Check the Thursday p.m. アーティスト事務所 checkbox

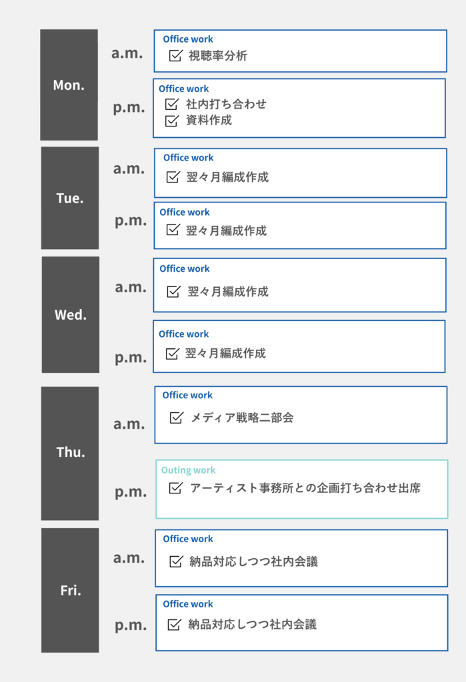176,488
